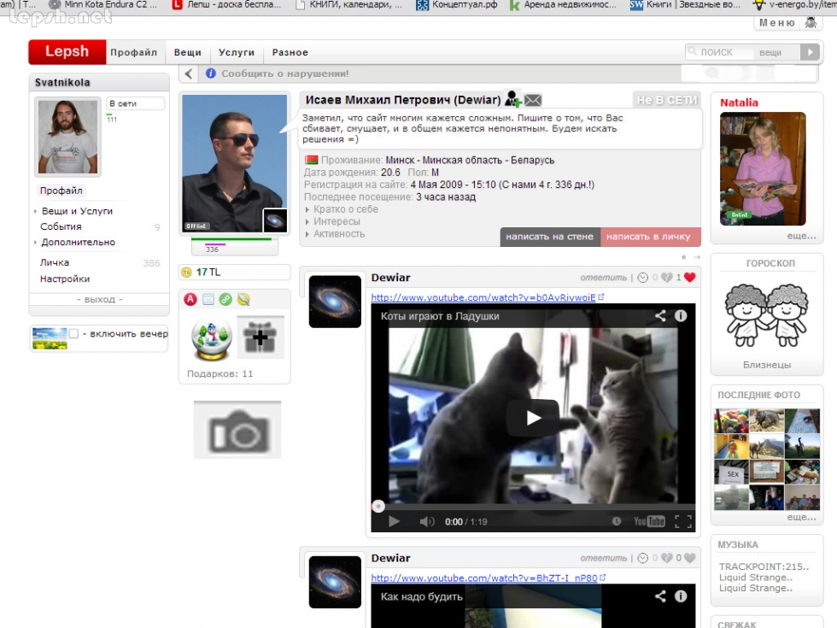Click the red letter A badge icon
The image size is (837, 628).
pos(191,299)
